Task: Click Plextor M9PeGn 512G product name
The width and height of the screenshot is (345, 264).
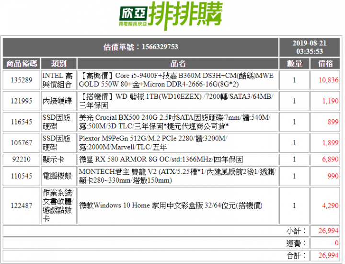Action: click(153, 143)
